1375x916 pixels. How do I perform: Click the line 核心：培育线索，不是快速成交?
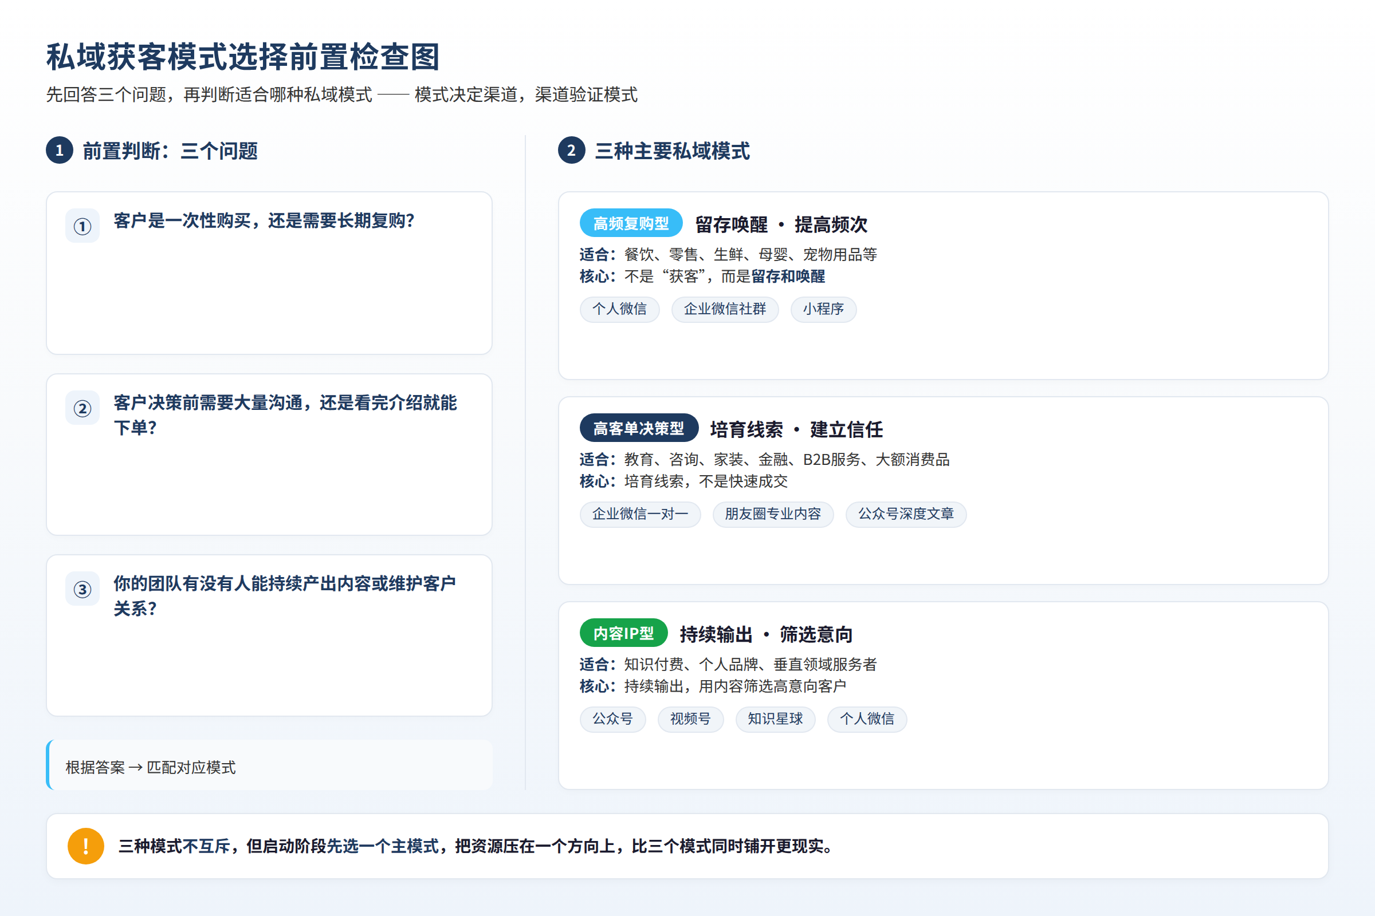[x=683, y=481]
